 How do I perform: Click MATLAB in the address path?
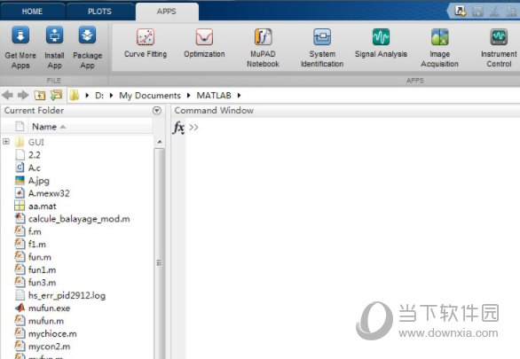pos(214,96)
